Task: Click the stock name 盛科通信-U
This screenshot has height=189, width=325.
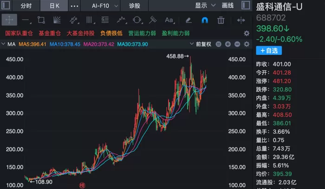Action: tap(279, 7)
